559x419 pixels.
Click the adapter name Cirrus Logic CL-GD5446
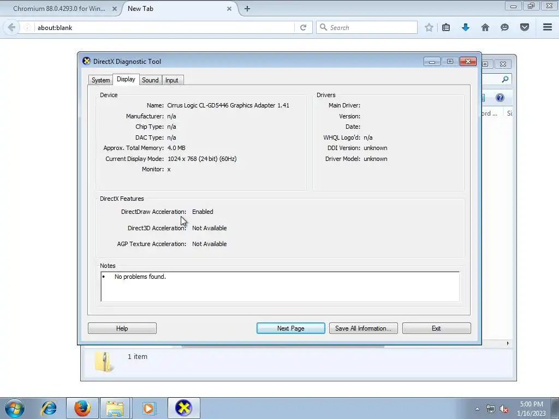pos(228,105)
